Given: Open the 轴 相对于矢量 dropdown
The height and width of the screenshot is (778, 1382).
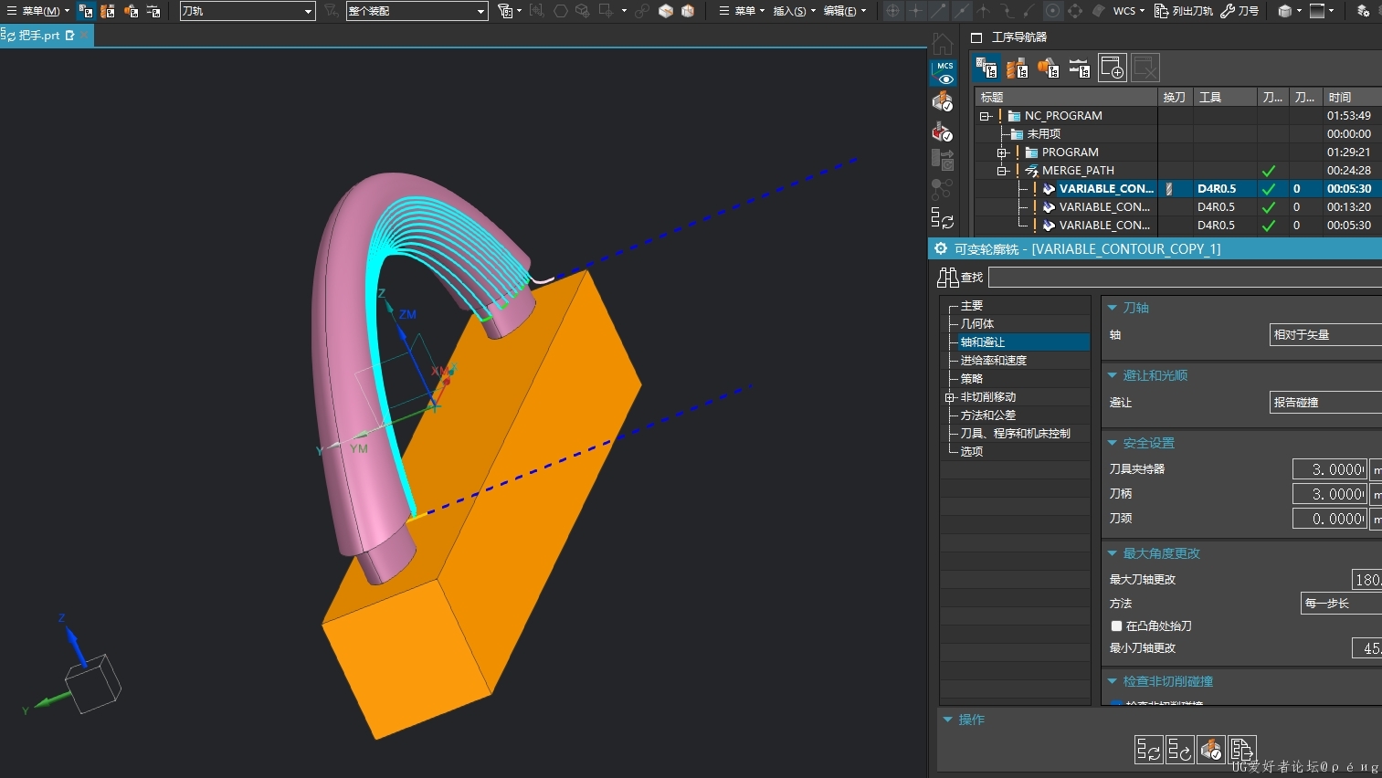Looking at the screenshot, I should click(1325, 335).
